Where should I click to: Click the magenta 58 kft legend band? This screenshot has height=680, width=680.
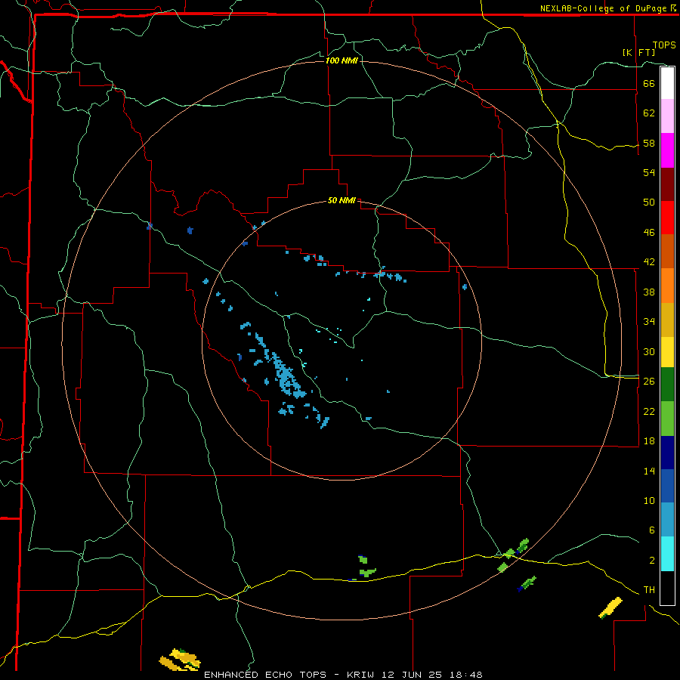[x=667, y=150]
